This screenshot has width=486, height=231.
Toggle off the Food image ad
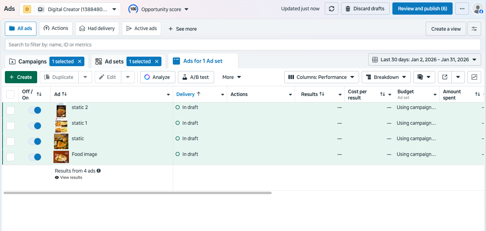(x=35, y=157)
